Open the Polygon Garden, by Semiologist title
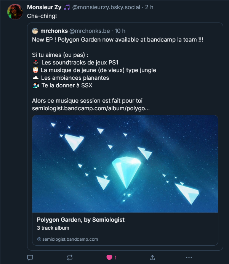The width and height of the screenshot is (229, 264). point(81,220)
